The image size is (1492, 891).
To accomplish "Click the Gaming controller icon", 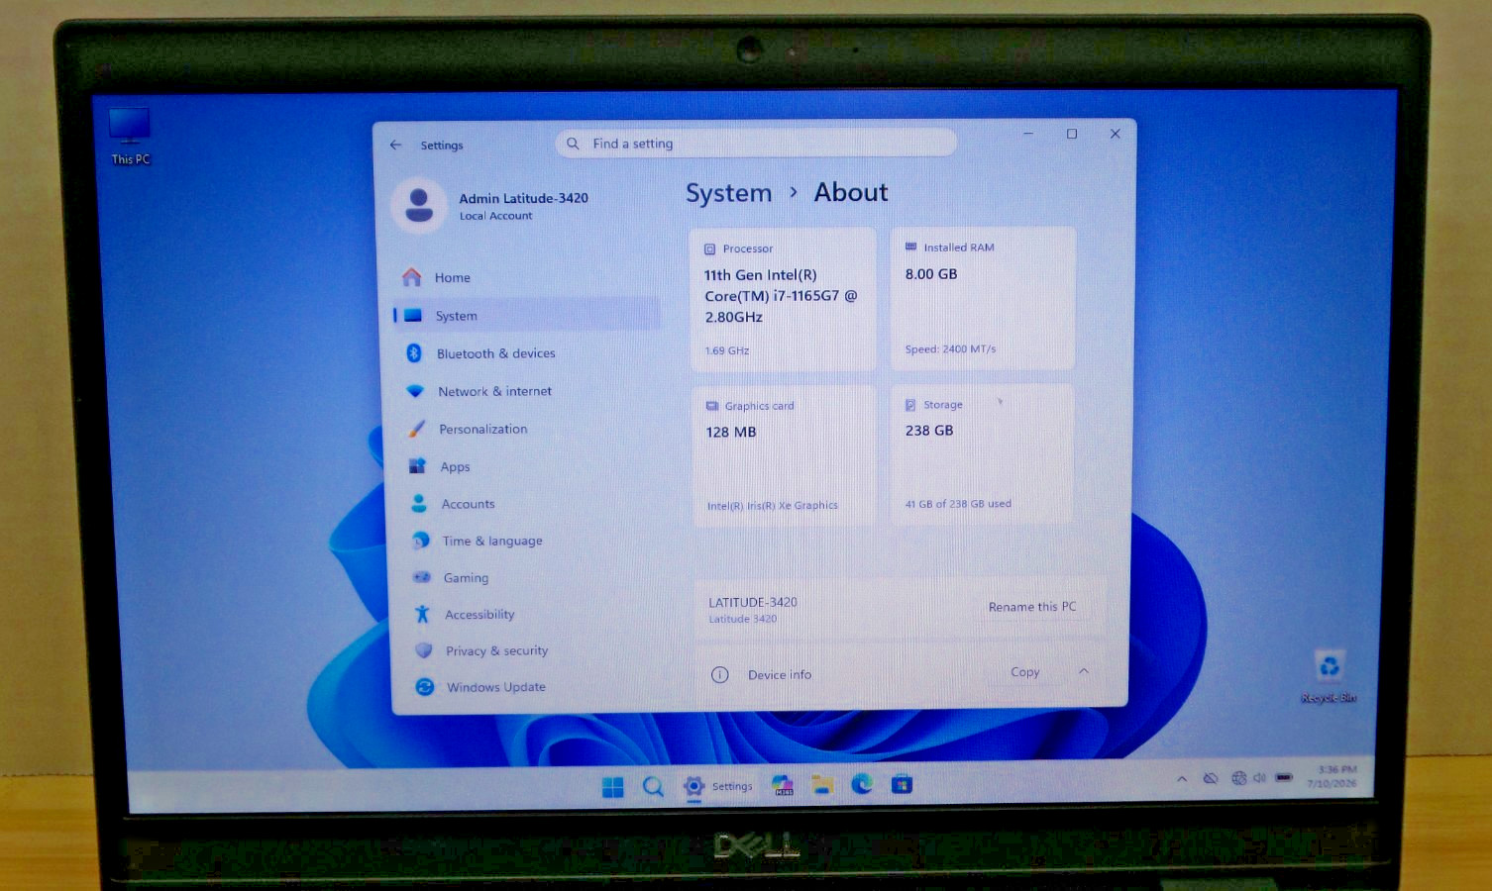I will pyautogui.click(x=422, y=577).
